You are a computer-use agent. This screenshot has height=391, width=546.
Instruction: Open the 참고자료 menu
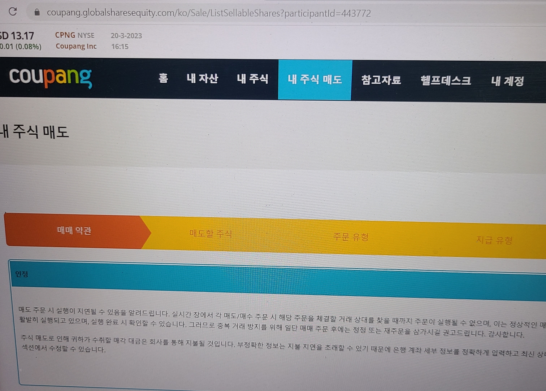coord(381,80)
